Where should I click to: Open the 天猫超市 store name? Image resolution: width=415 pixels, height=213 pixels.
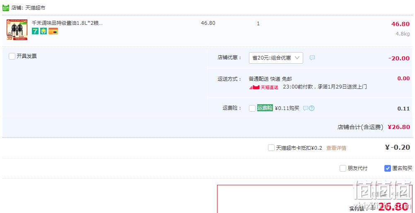[x=35, y=8]
